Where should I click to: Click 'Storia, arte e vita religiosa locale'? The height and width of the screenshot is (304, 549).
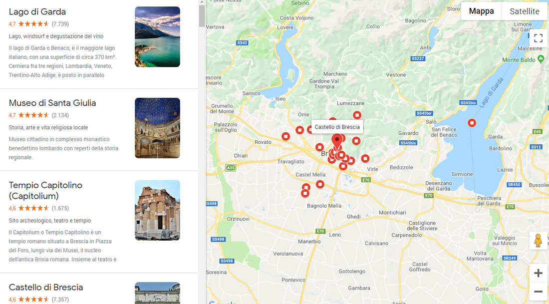point(48,127)
